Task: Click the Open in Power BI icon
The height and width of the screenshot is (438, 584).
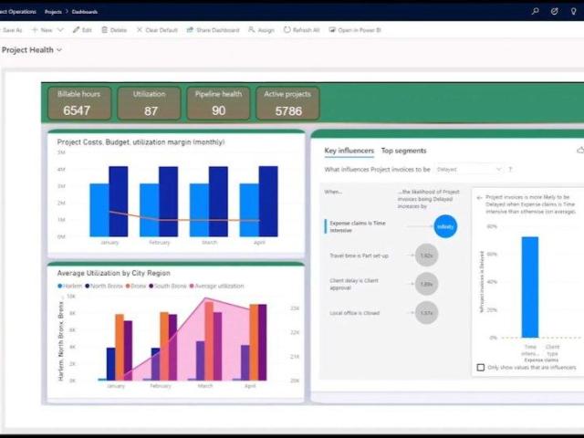Action: [332, 30]
